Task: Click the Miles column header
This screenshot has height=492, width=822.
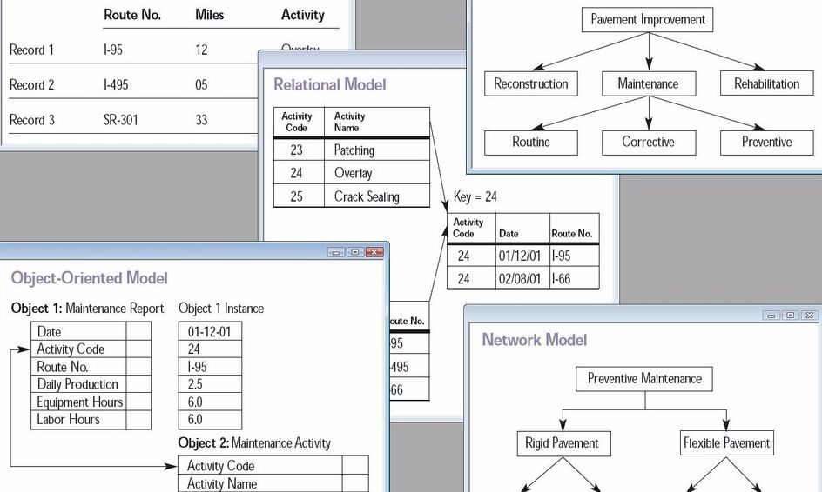Action: pyautogui.click(x=209, y=15)
